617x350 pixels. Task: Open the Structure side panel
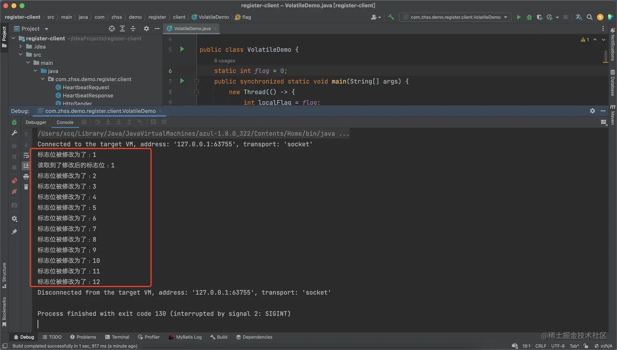click(4, 275)
